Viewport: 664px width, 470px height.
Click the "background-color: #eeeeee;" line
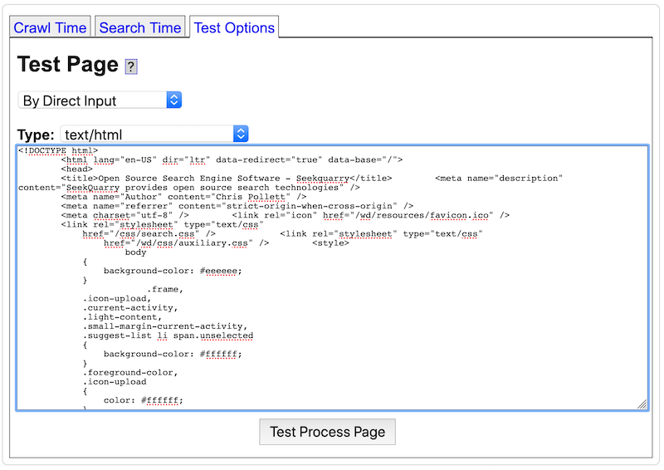(173, 271)
